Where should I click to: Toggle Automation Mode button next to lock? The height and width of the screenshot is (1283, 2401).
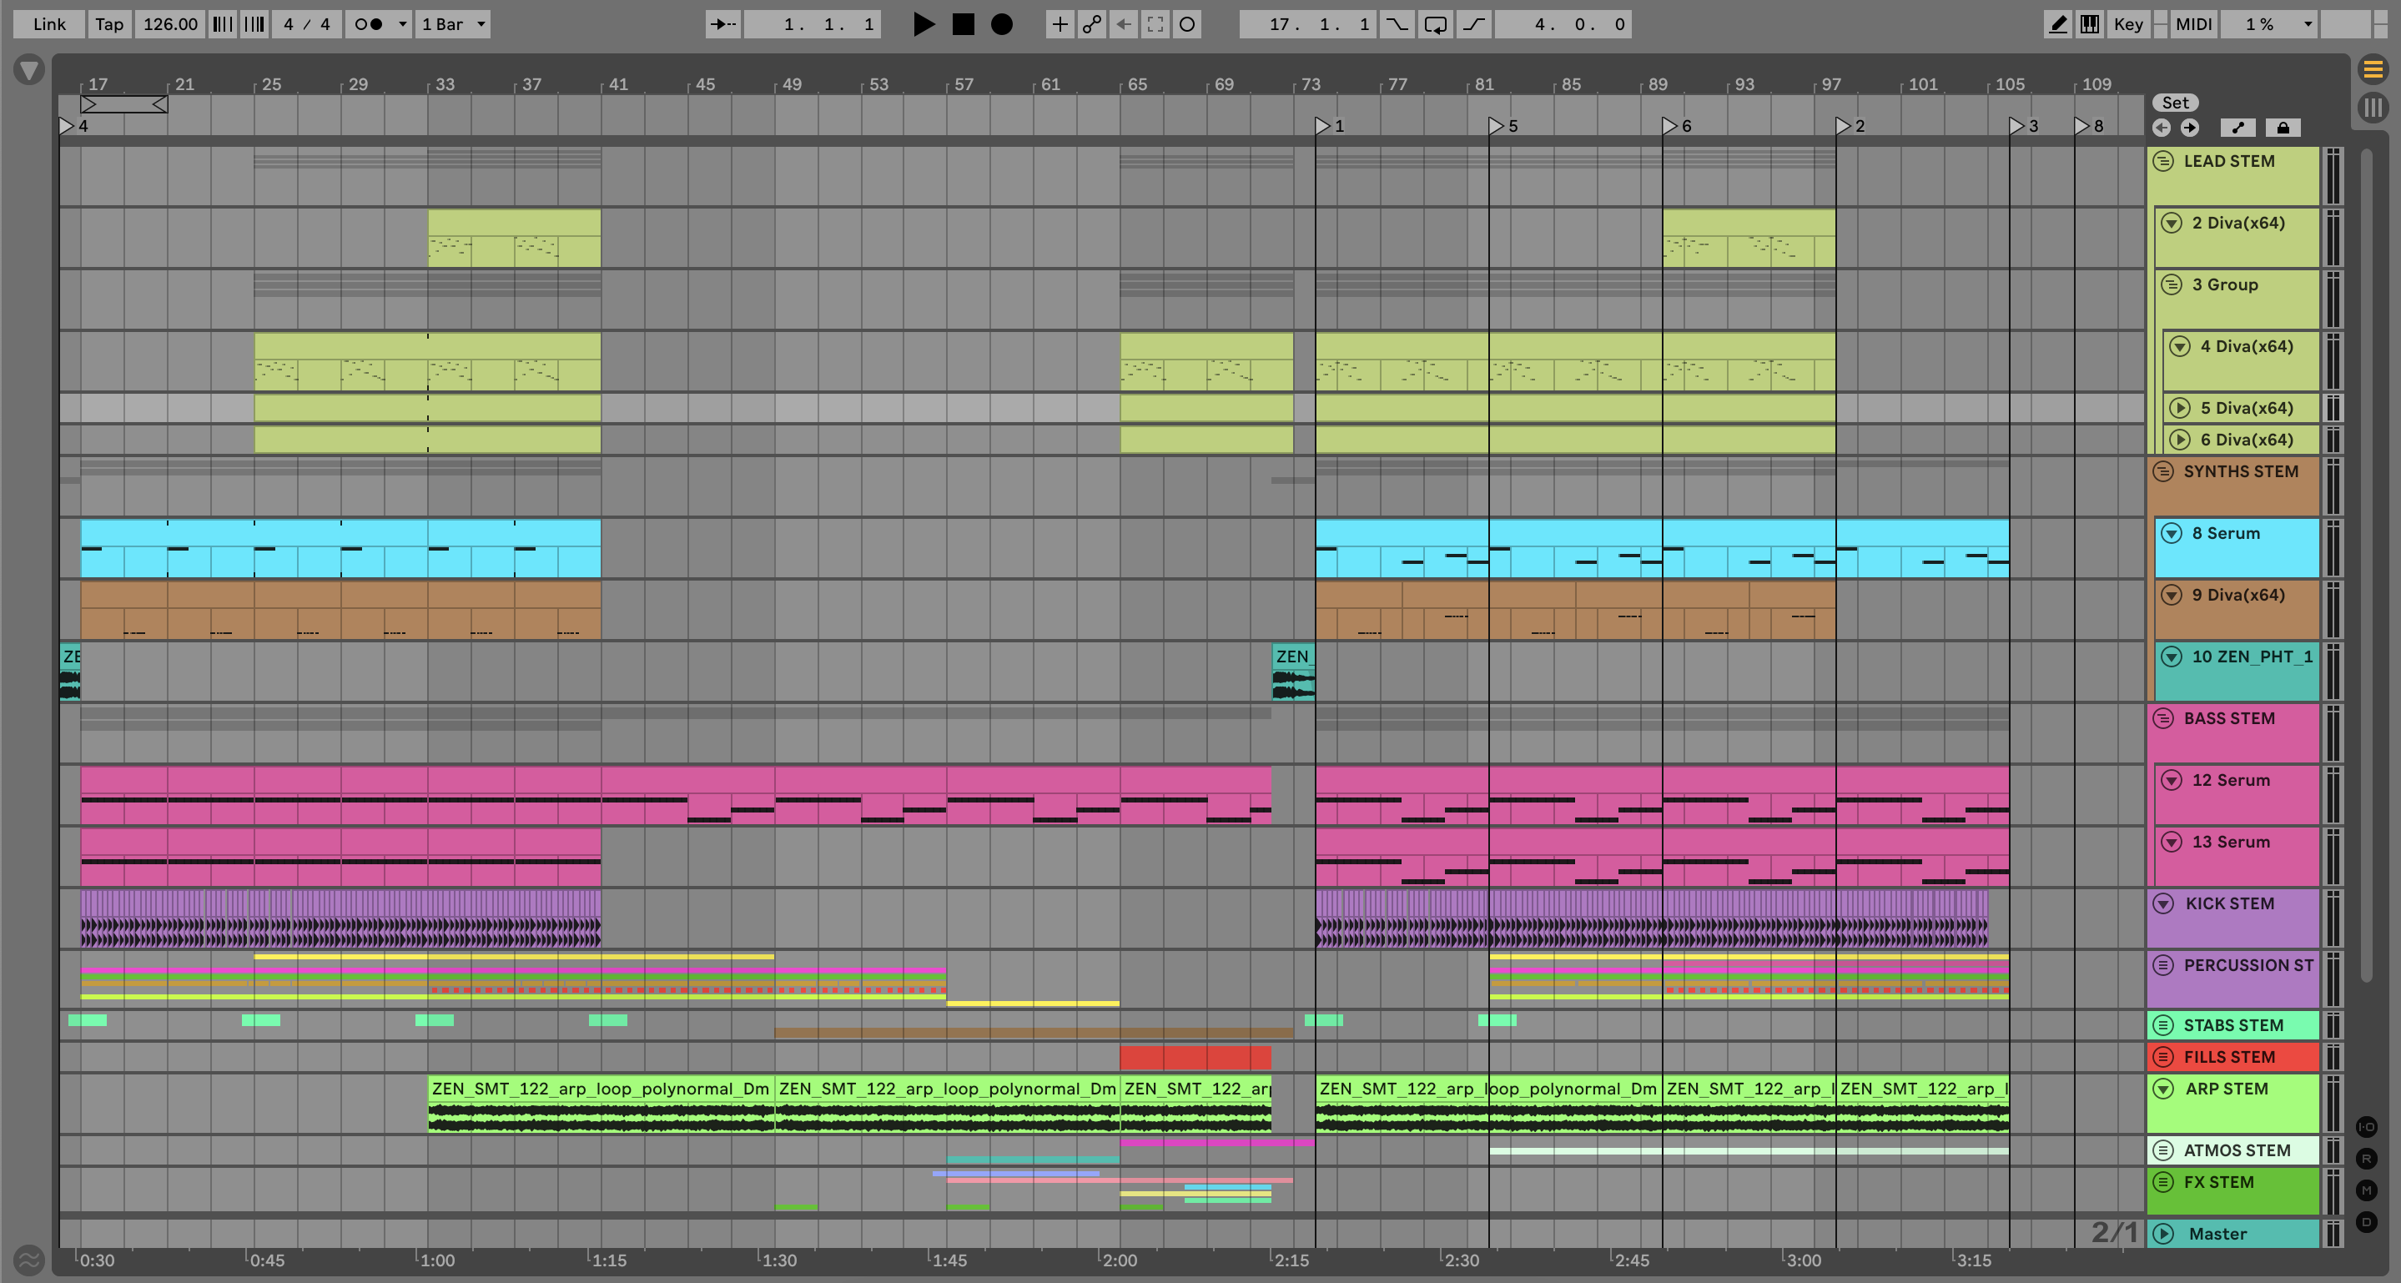pyautogui.click(x=2237, y=128)
